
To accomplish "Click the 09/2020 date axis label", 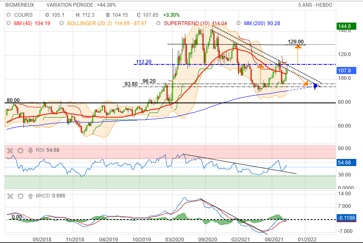I will 208,239.
